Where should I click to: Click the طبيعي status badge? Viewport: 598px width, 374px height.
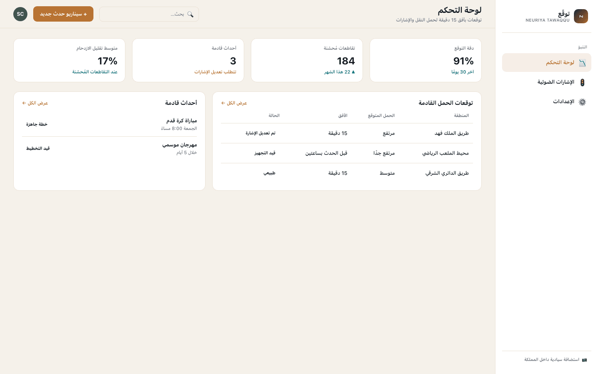point(270,173)
